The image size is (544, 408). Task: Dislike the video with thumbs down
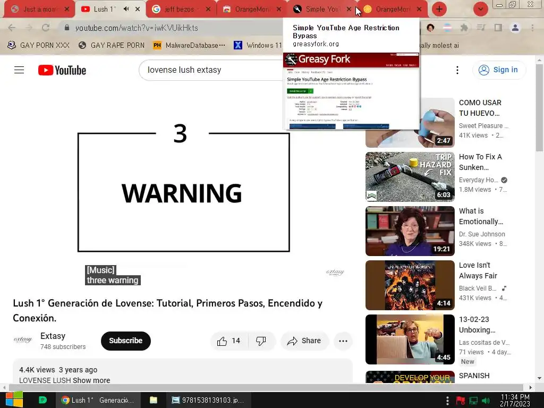click(x=261, y=341)
